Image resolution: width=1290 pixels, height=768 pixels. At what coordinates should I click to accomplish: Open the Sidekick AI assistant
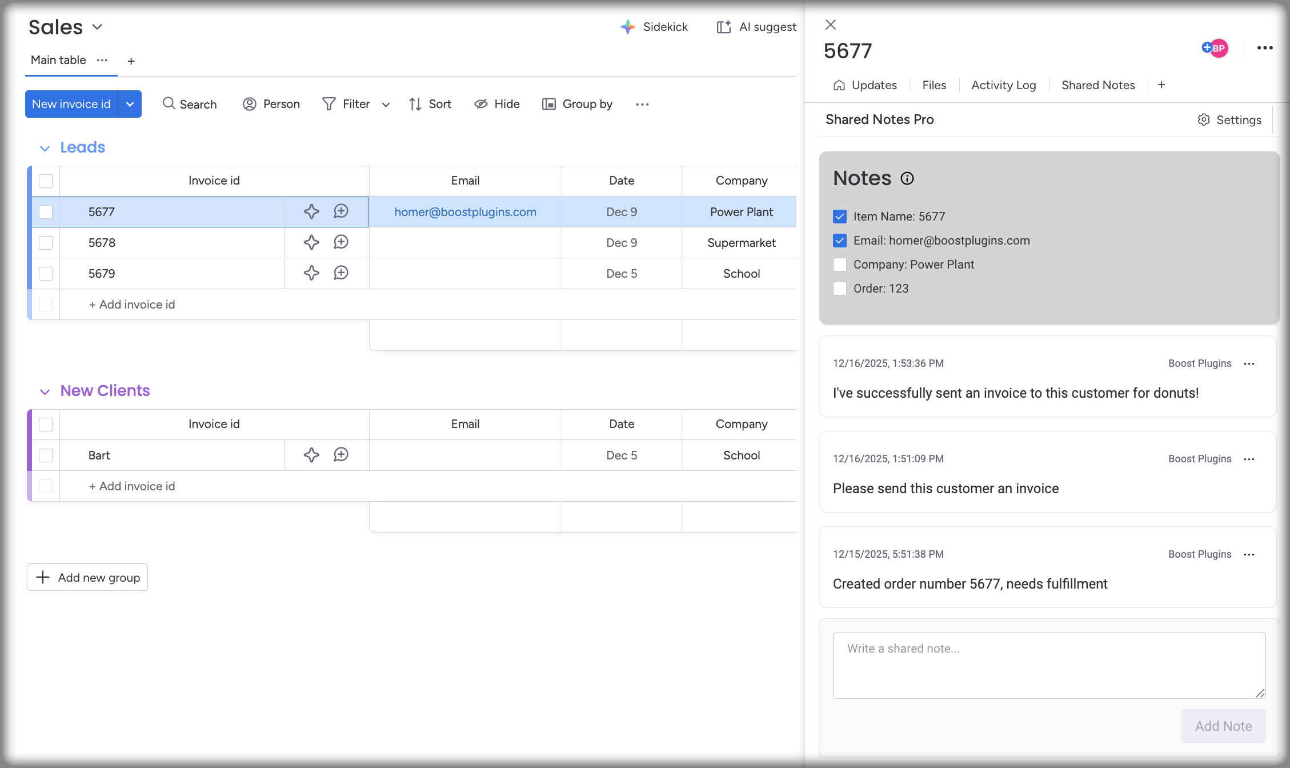tap(654, 27)
